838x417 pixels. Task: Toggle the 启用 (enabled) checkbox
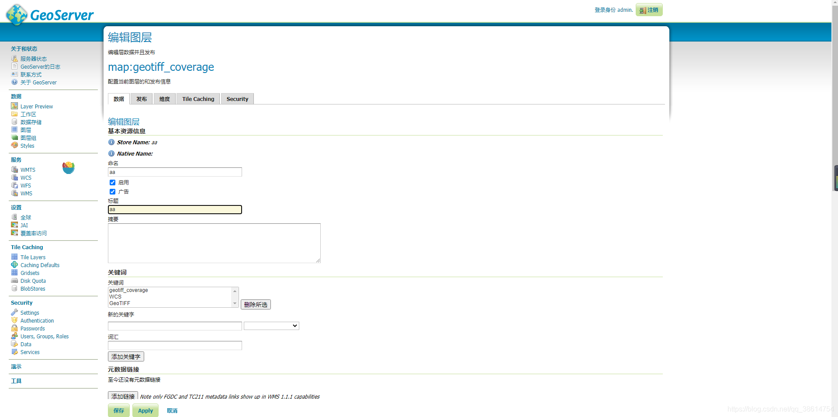click(x=112, y=182)
